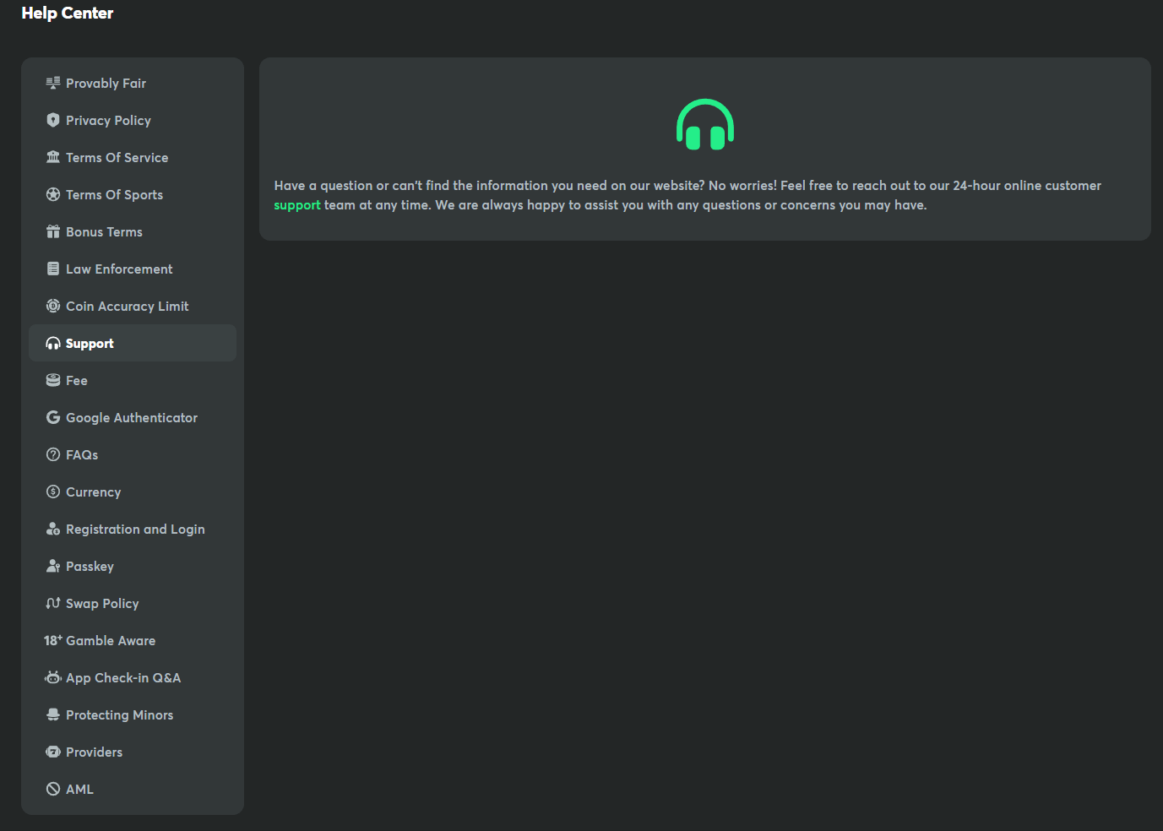
Task: Select the highlighted Support menu item
Action: point(90,344)
